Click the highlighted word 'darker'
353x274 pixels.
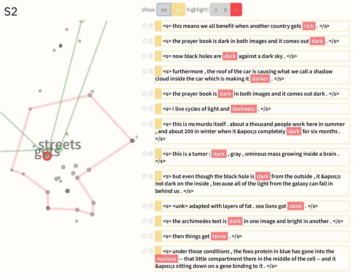click(x=260, y=79)
